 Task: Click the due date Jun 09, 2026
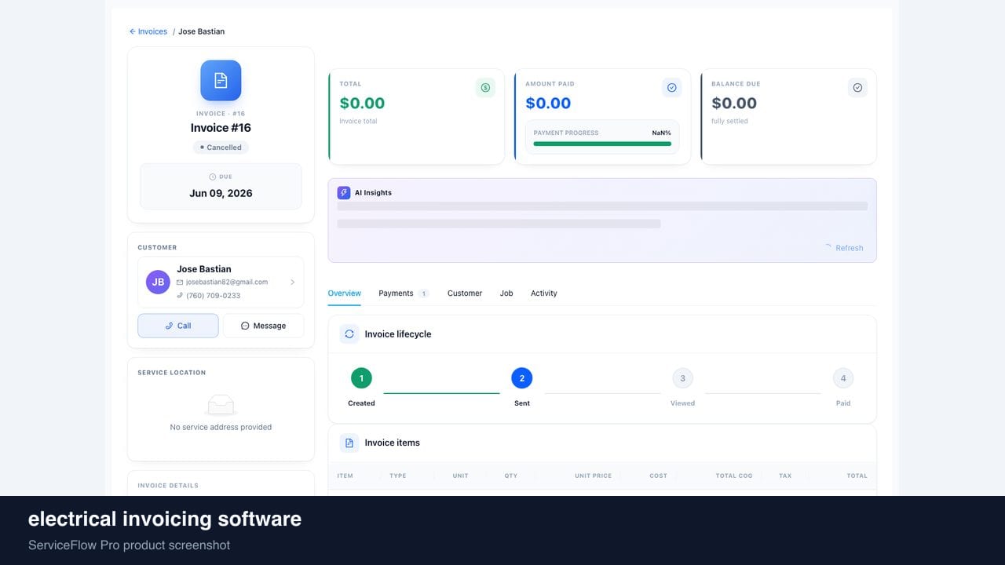221,193
